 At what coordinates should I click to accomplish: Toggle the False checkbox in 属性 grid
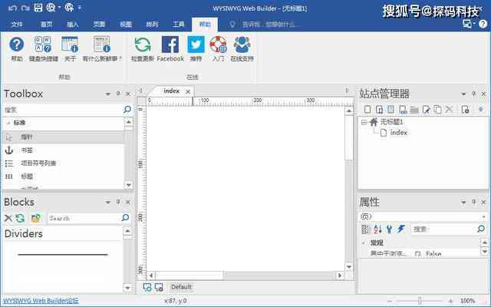point(417,254)
